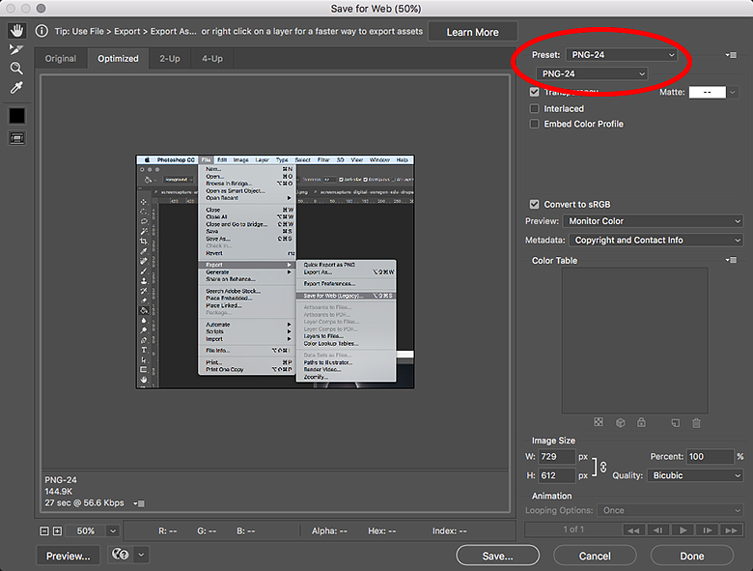Click the zoom out minus icon
753x571 pixels.
point(44,531)
